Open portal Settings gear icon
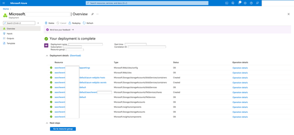The image size is (294, 135). tap(245, 3)
